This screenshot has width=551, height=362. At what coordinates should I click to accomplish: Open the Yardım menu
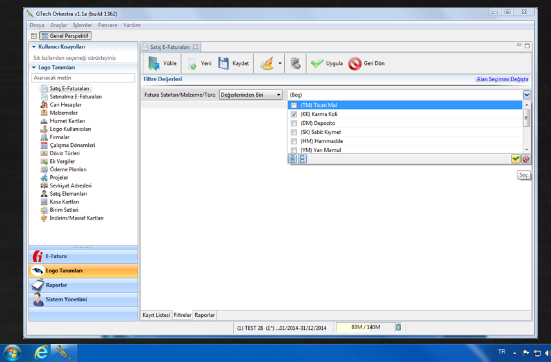click(131, 25)
